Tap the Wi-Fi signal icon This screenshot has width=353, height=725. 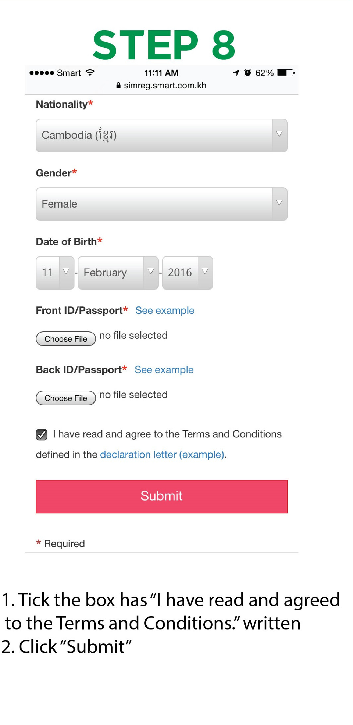coord(90,73)
